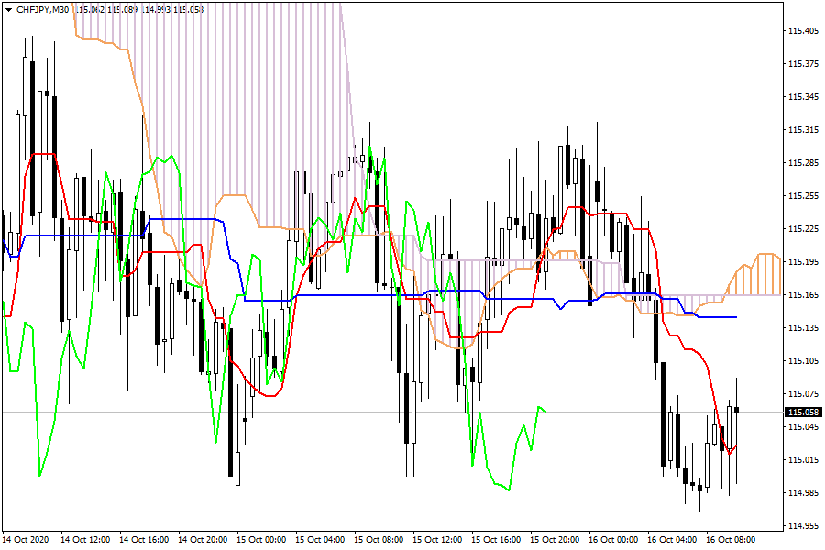Click the 115.165 price level on axis
825x550 pixels.
point(802,295)
